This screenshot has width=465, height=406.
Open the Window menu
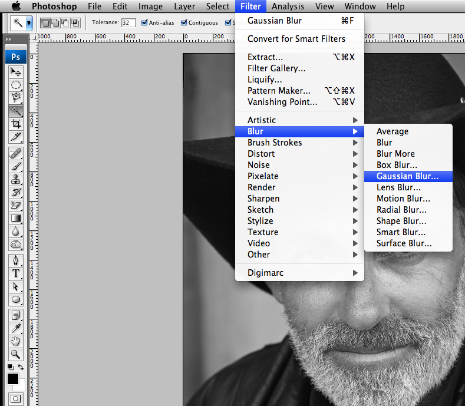point(360,6)
